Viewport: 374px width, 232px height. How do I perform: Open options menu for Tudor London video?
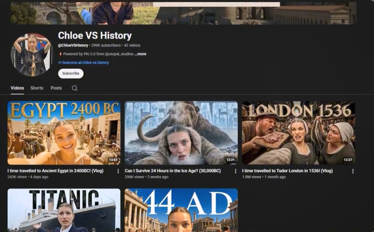pyautogui.click(x=353, y=171)
